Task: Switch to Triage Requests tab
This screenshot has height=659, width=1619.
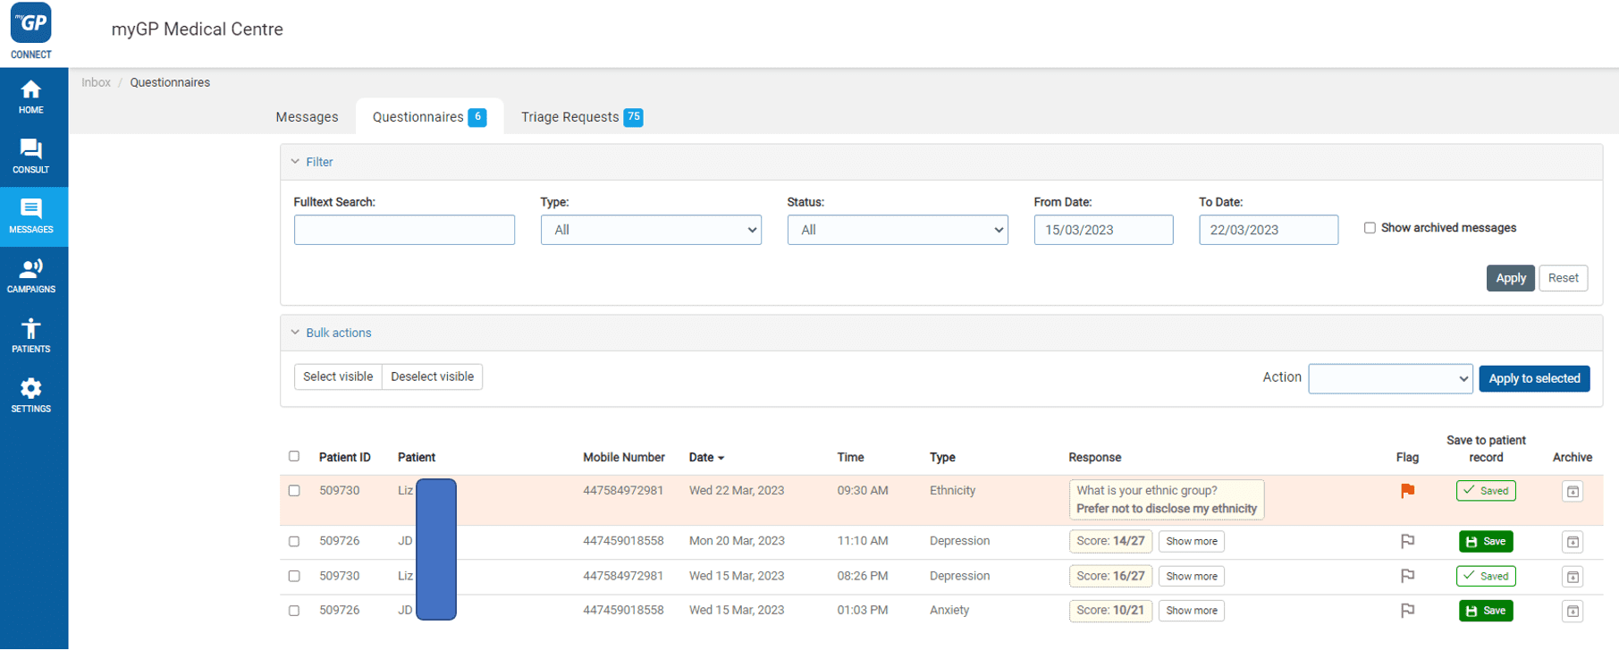Action: [x=582, y=117]
